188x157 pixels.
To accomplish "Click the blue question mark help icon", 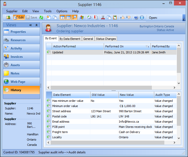I will 136,18.
